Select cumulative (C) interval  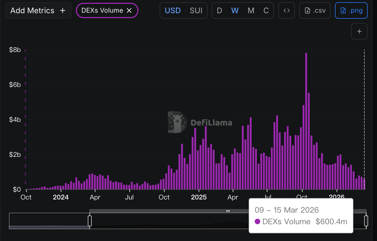point(266,10)
